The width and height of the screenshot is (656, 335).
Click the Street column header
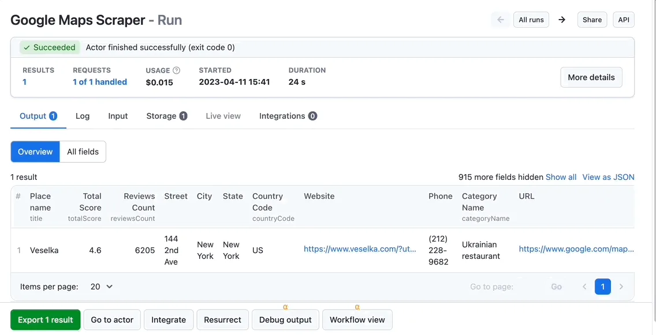[x=176, y=196]
